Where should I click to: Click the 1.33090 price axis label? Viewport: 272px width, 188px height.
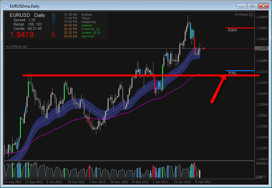point(262,61)
